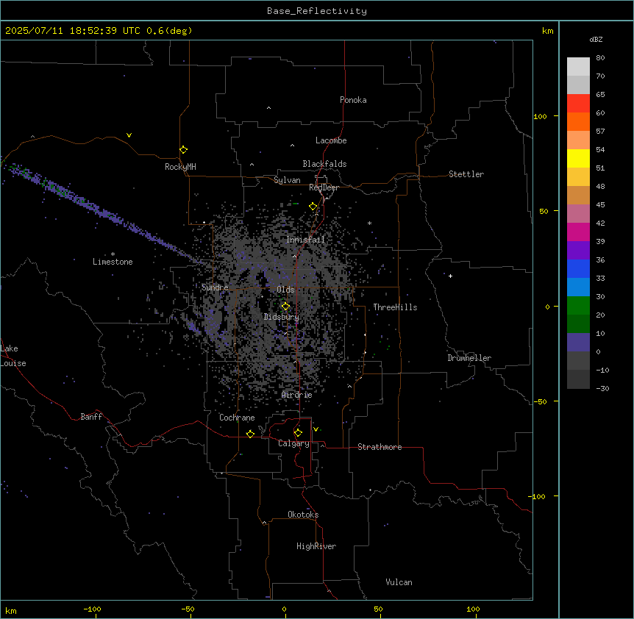Pick the bright yellow 51-54 dBZ swatch
634x619 pixels.
click(x=578, y=159)
